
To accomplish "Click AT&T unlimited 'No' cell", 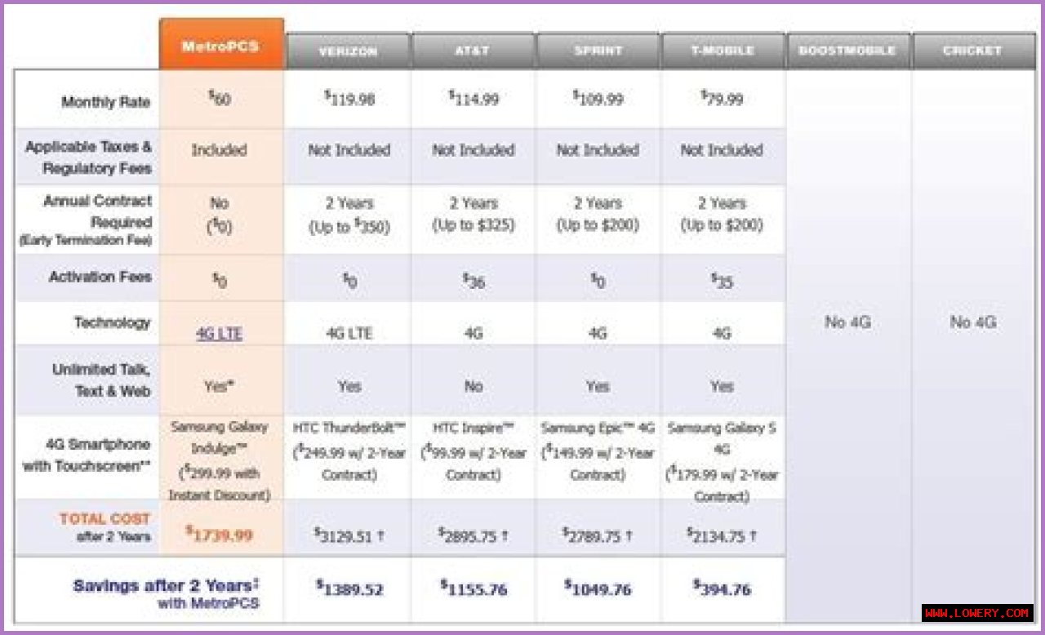I will pos(474,387).
